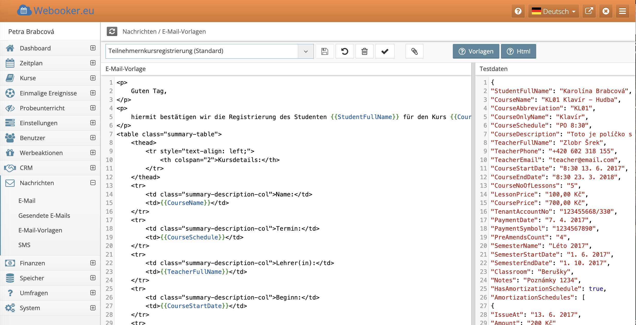Click line 2 'Guten Tag,' in the editor
Screen dimensions: 636x325
[x=149, y=91]
